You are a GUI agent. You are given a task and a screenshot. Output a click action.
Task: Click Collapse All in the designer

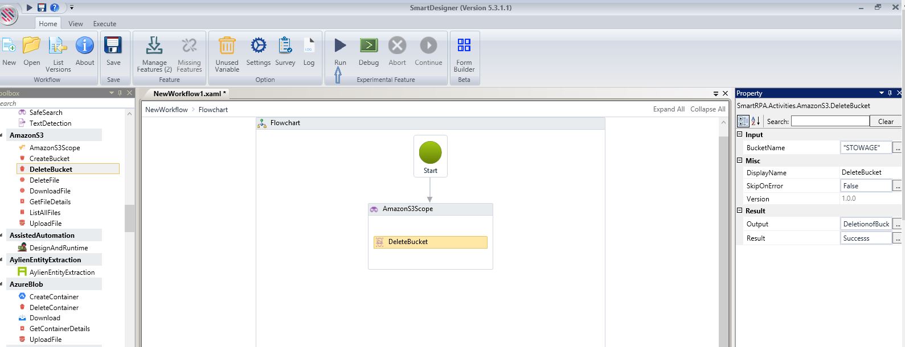point(707,109)
